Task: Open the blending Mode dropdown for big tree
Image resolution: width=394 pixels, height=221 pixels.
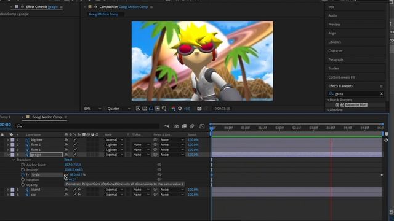Action: [115, 140]
